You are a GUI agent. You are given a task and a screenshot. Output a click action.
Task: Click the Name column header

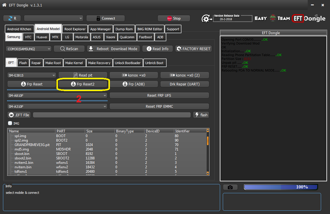31,131
